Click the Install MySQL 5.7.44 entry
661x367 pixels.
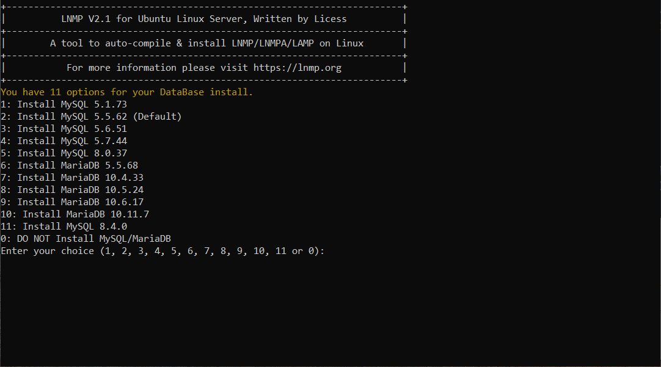click(64, 141)
